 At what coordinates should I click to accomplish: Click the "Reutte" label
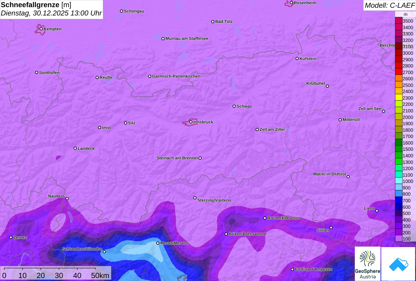click(106, 78)
